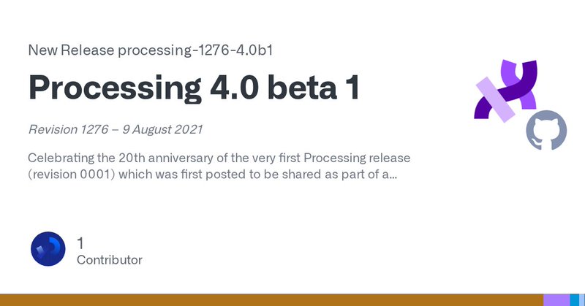Screen dimensions: 585x306
Task: Click the New Release label text
Action: pos(71,50)
